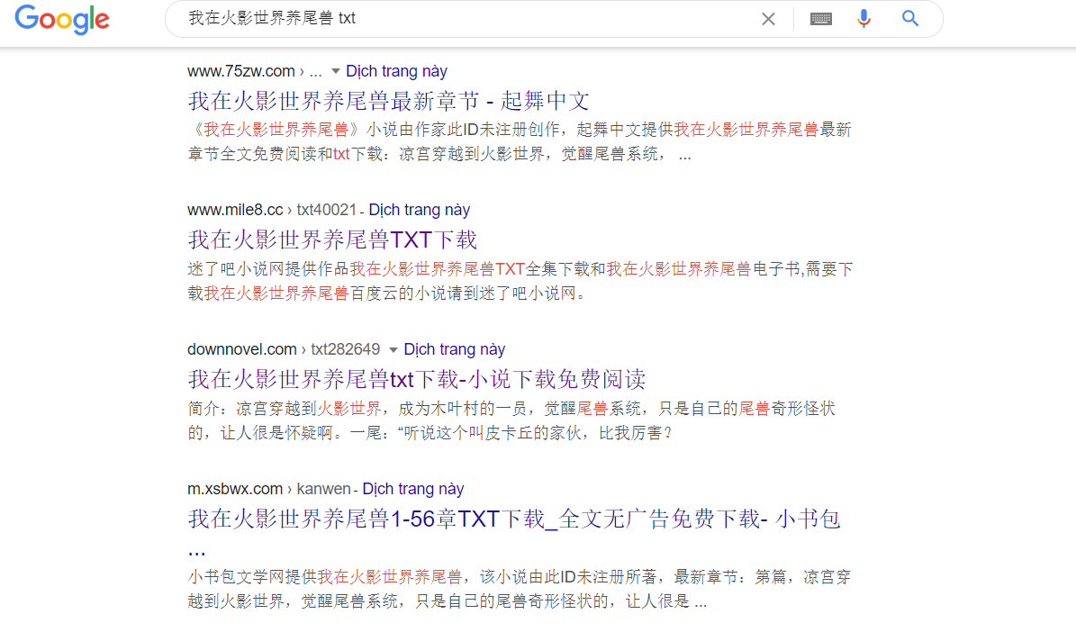This screenshot has height=641, width=1076.
Task: Click 'Dịch trang này' for the m.xsbwx.com result
Action: [x=412, y=489]
